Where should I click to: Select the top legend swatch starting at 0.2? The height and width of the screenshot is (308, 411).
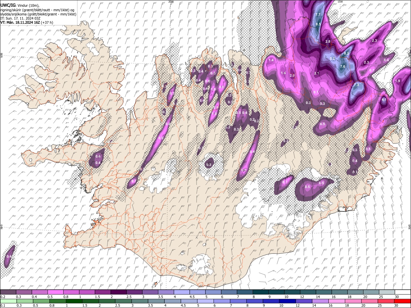(x=8, y=292)
